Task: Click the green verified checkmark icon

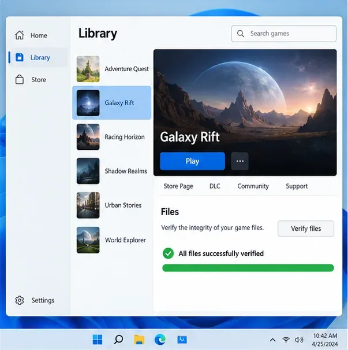Action: tap(169, 253)
